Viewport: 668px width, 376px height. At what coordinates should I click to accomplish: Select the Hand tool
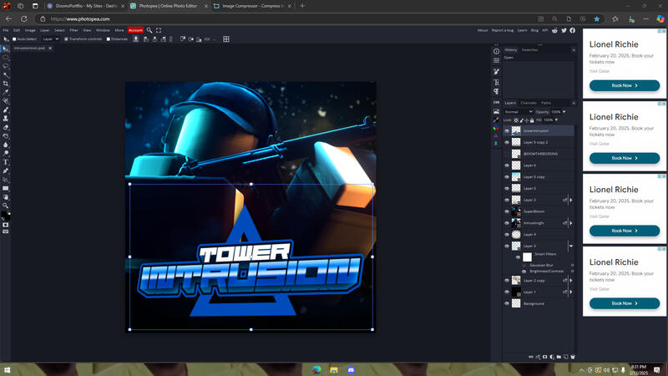tap(6, 197)
